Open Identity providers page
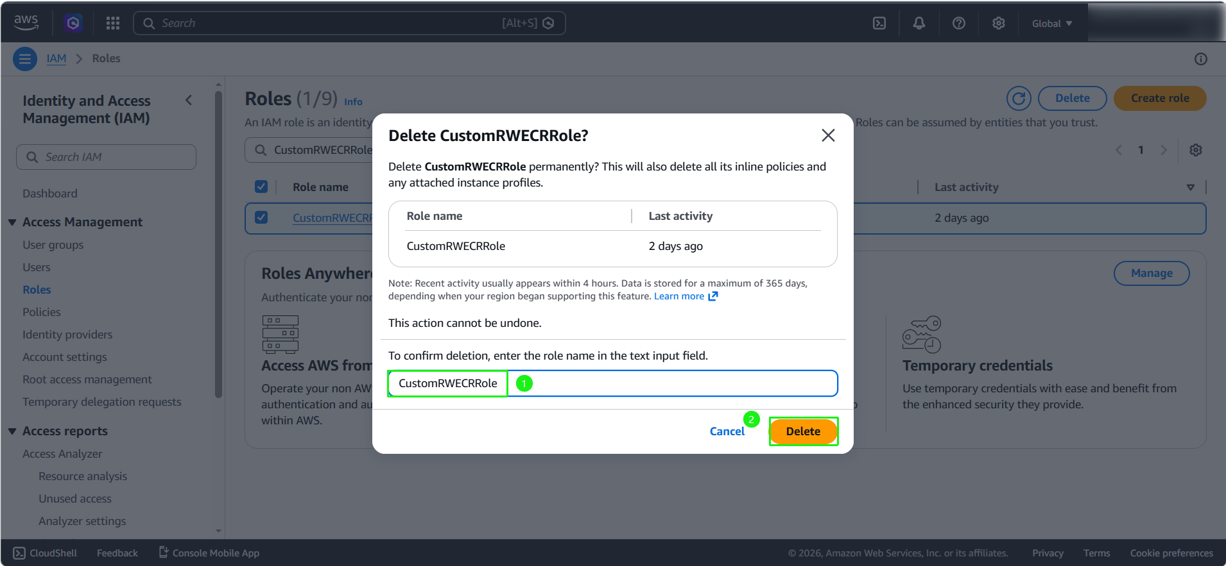This screenshot has height=566, width=1226. (67, 335)
